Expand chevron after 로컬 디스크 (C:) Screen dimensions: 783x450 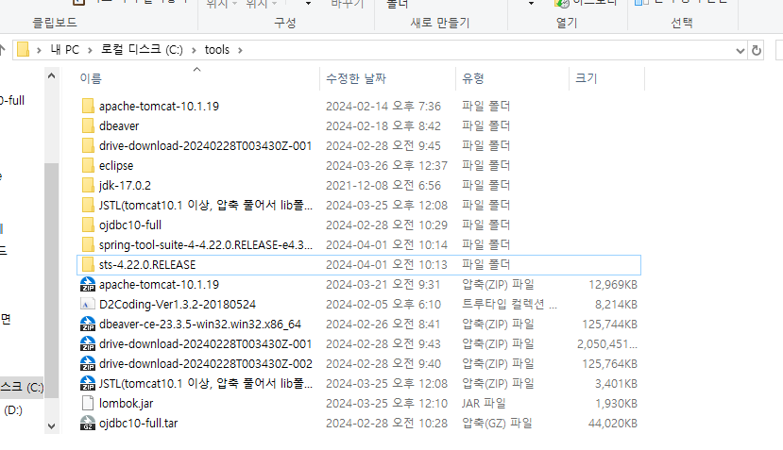pyautogui.click(x=194, y=50)
